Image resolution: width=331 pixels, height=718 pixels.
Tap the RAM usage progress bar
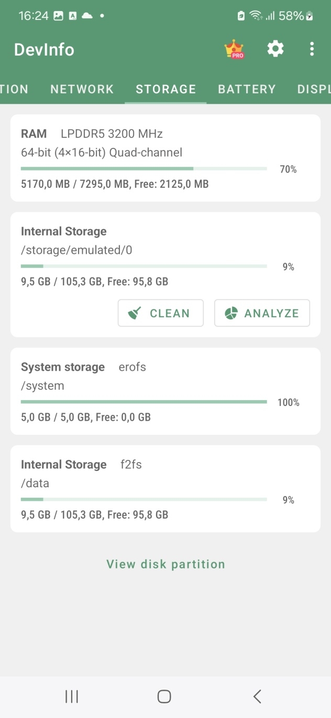click(x=144, y=169)
